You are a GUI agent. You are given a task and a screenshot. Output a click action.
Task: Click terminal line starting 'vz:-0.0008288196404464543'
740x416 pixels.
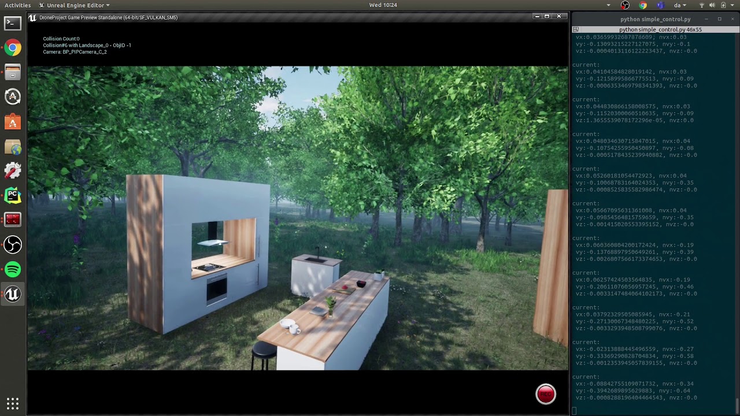tap(637, 398)
